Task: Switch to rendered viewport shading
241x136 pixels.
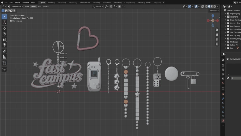Action: coord(215,6)
